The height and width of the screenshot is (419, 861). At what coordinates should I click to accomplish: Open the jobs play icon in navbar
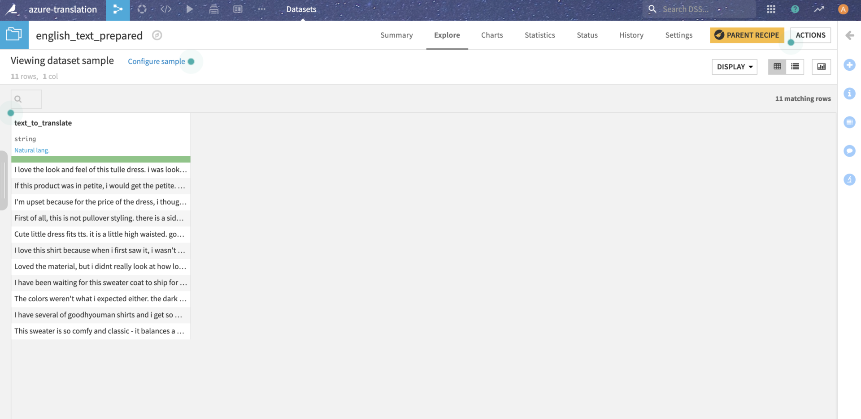pyautogui.click(x=190, y=9)
